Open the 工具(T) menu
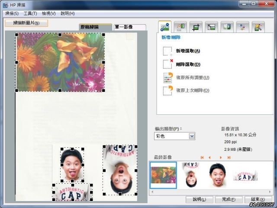The height and width of the screenshot is (208, 277). pos(30,13)
